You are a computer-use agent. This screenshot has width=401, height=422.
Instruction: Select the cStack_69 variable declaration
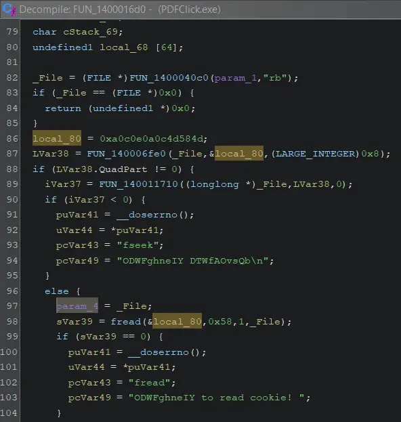point(90,32)
